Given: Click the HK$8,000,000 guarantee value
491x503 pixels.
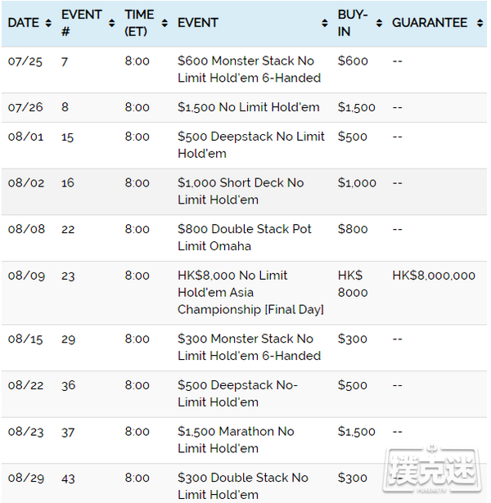Looking at the screenshot, I should click(x=434, y=276).
